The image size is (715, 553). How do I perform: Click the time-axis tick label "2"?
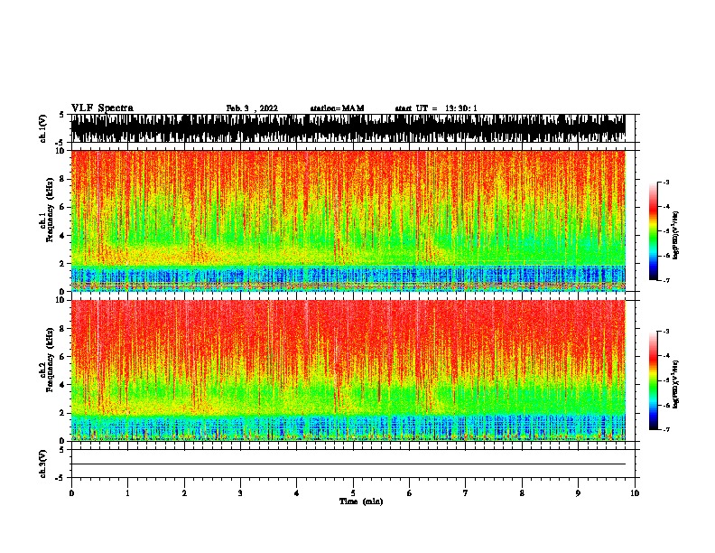click(x=184, y=493)
